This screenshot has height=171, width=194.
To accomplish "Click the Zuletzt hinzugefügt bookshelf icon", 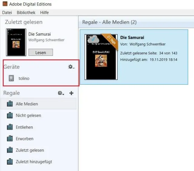I will [x=10, y=162].
